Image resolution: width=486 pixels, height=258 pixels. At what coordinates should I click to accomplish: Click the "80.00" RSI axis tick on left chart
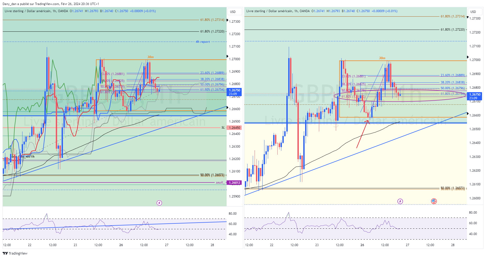click(x=233, y=214)
